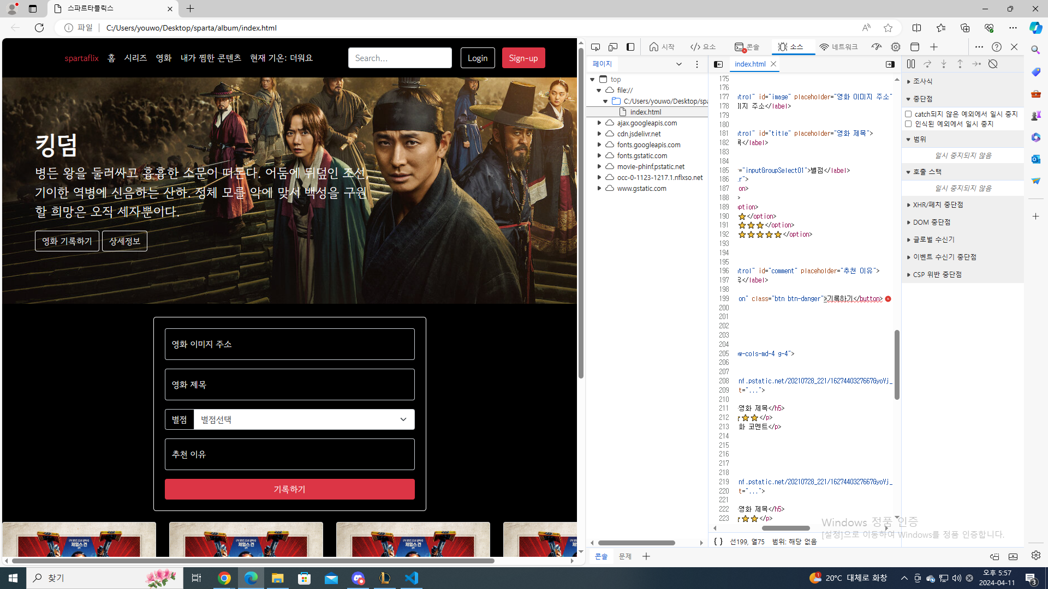Screen dimensions: 1048x589
Task: Switch to the 네트워크 Network tab
Action: click(839, 47)
